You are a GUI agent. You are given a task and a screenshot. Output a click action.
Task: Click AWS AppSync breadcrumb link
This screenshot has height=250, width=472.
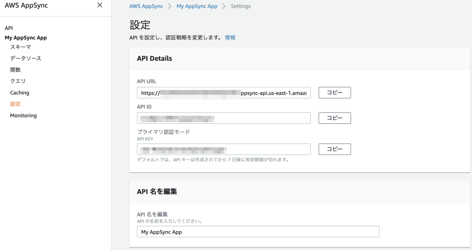146,6
